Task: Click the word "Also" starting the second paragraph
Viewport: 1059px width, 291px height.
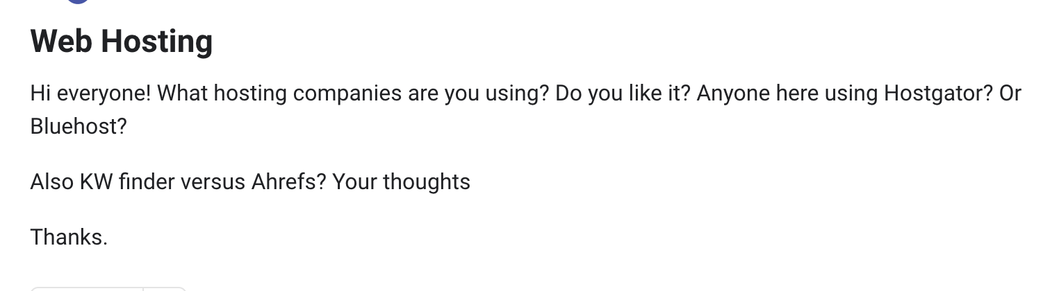Action: coord(52,182)
